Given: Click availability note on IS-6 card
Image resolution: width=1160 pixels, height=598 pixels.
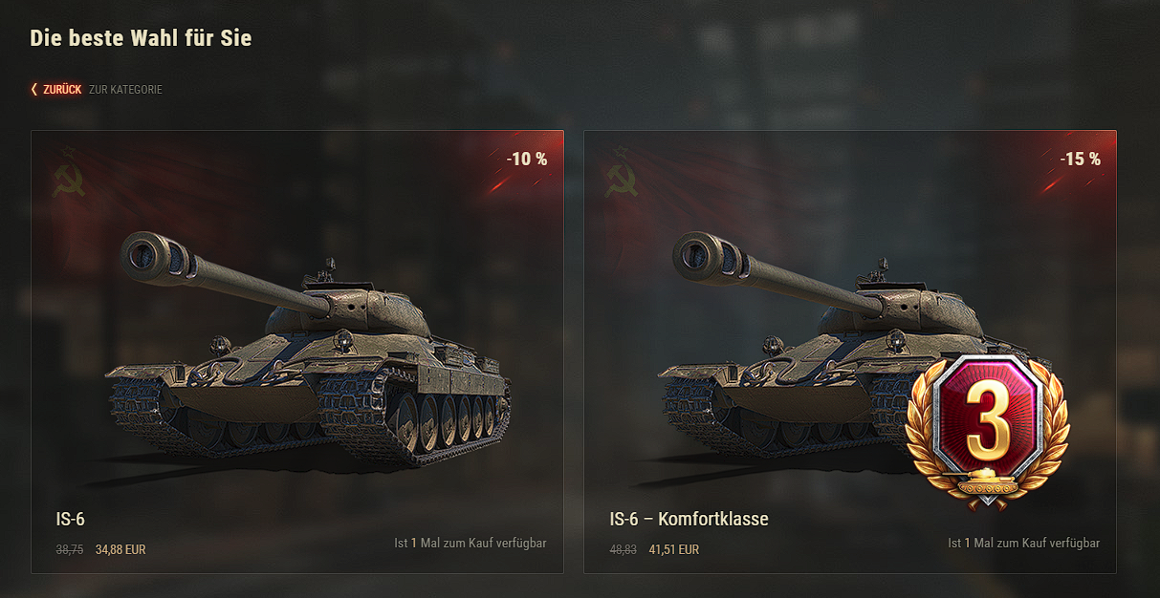Looking at the screenshot, I should [x=471, y=543].
